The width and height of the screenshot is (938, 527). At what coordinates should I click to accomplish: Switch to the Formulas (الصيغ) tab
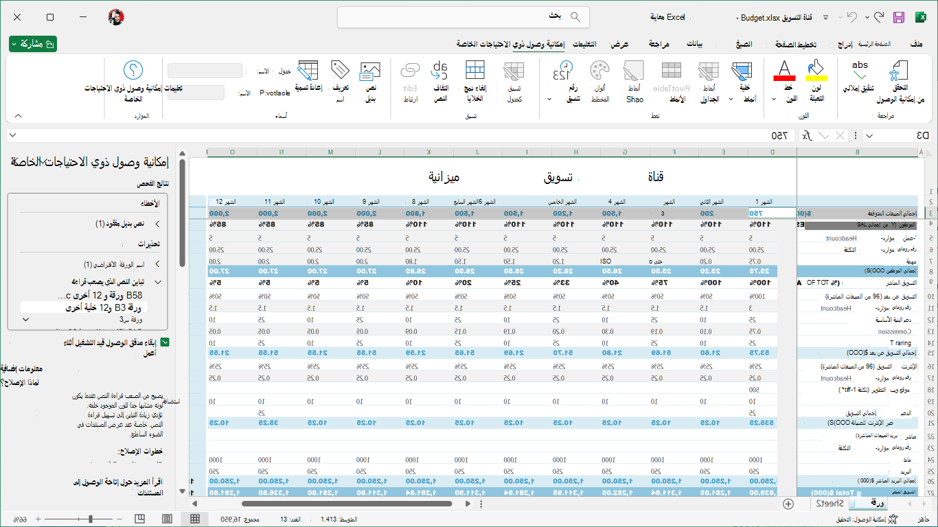pos(744,44)
